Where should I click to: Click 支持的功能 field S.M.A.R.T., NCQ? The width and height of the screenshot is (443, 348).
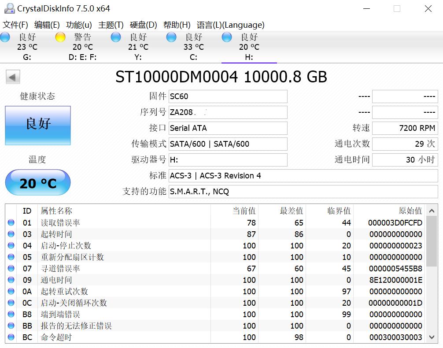(x=303, y=191)
